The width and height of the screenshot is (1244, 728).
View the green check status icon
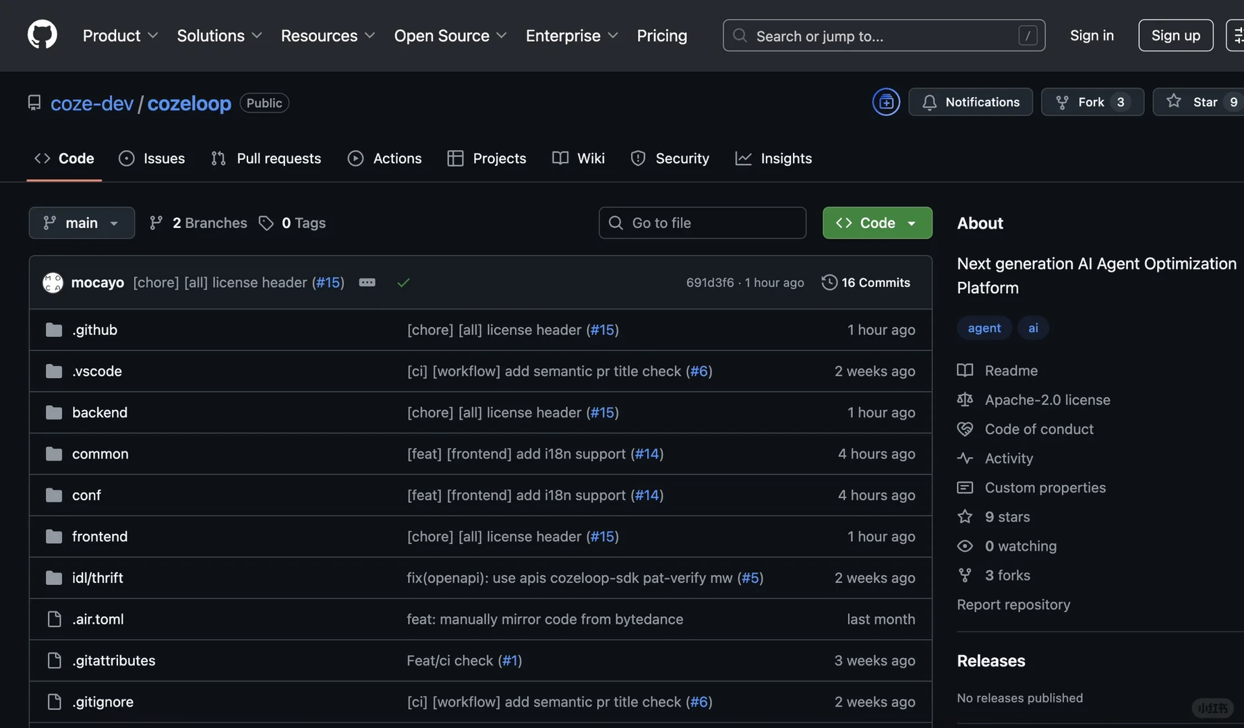(x=403, y=282)
